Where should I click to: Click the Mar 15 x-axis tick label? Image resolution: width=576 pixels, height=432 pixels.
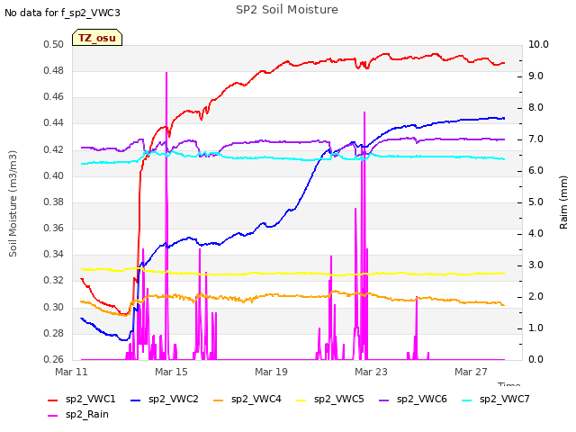(x=171, y=372)
